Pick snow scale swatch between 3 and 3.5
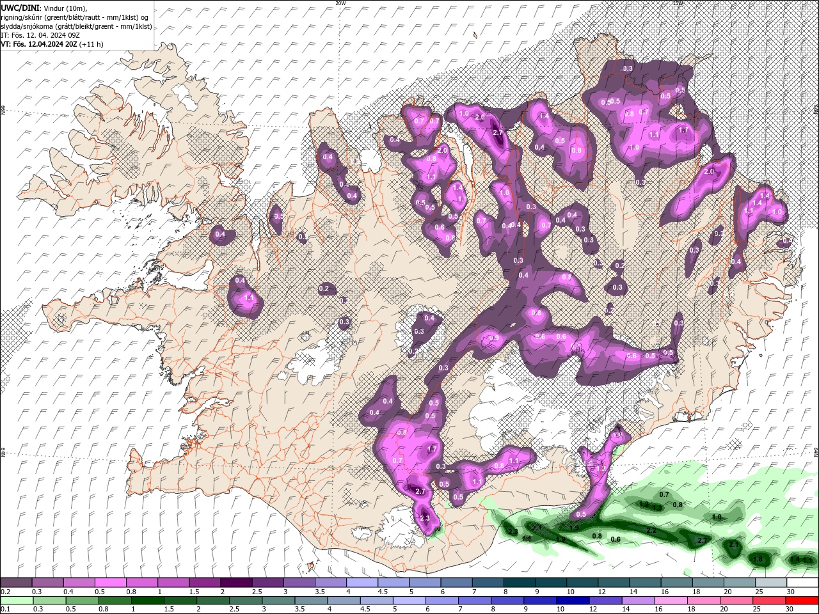819x614 pixels. coord(298,583)
